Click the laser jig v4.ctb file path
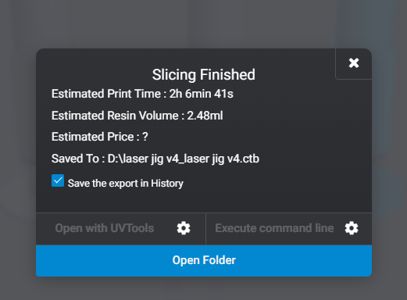Viewport: 407px width, 300px height. [x=184, y=159]
